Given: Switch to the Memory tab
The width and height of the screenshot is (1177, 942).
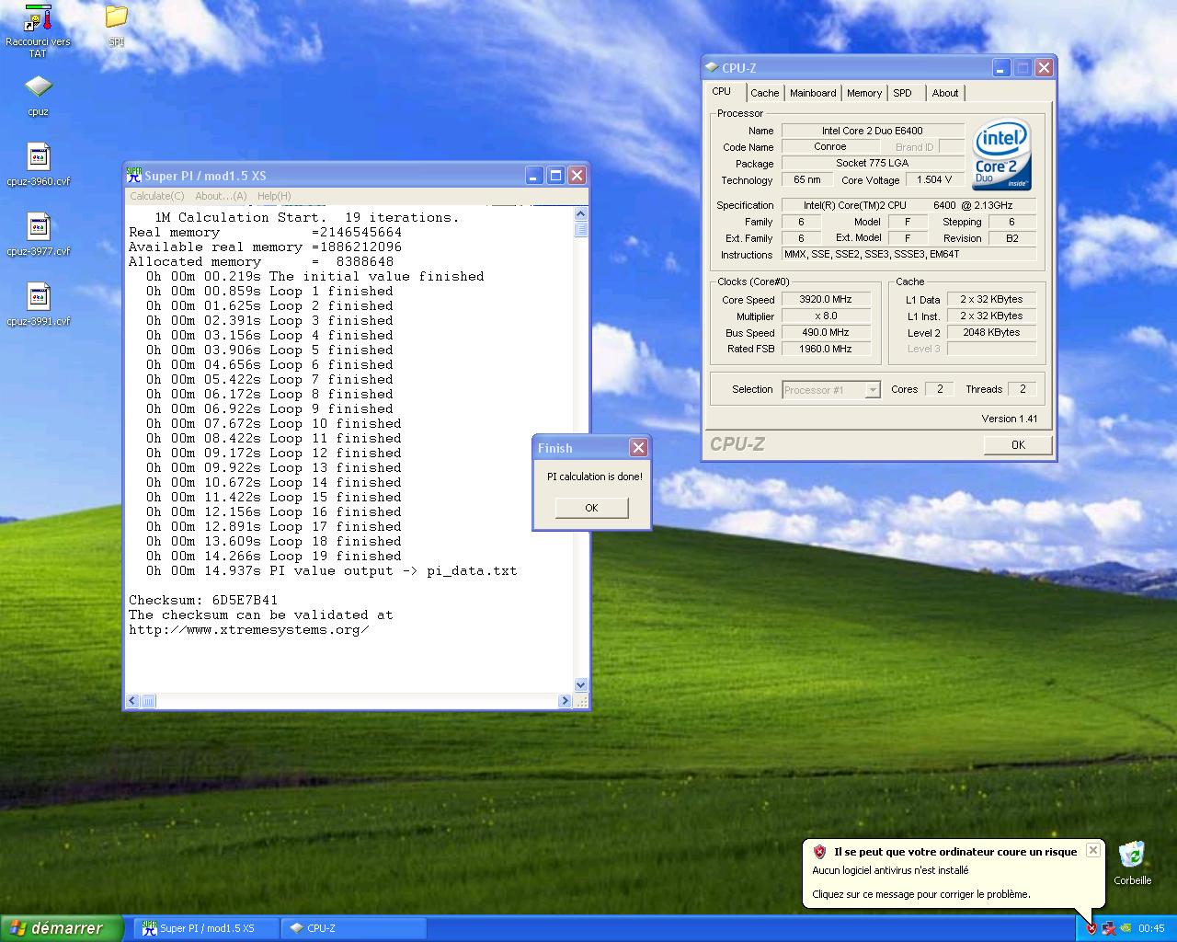Looking at the screenshot, I should tap(864, 93).
